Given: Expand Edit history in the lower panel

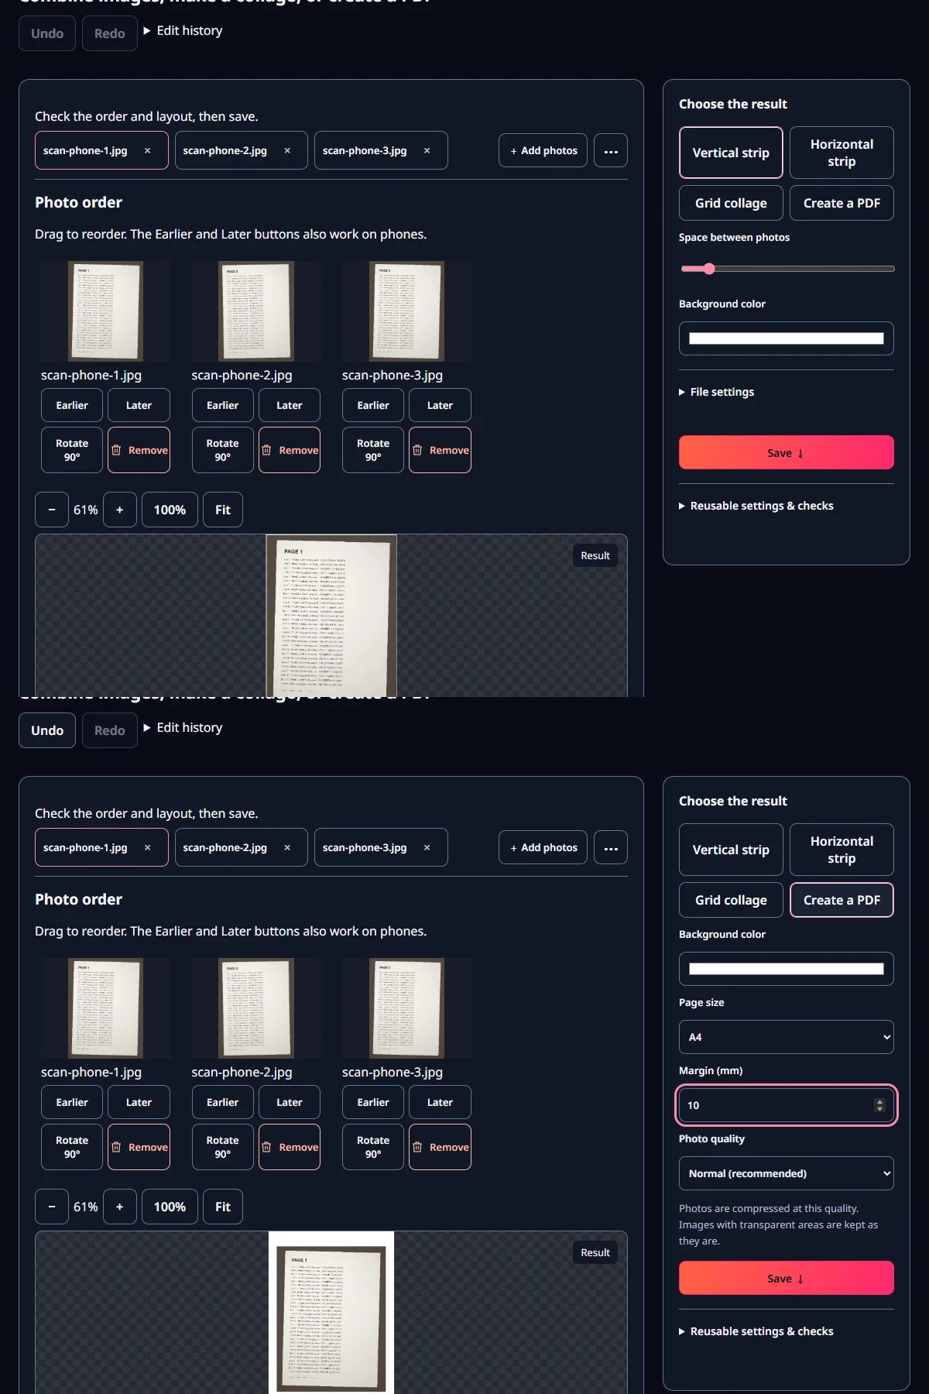Looking at the screenshot, I should (183, 727).
